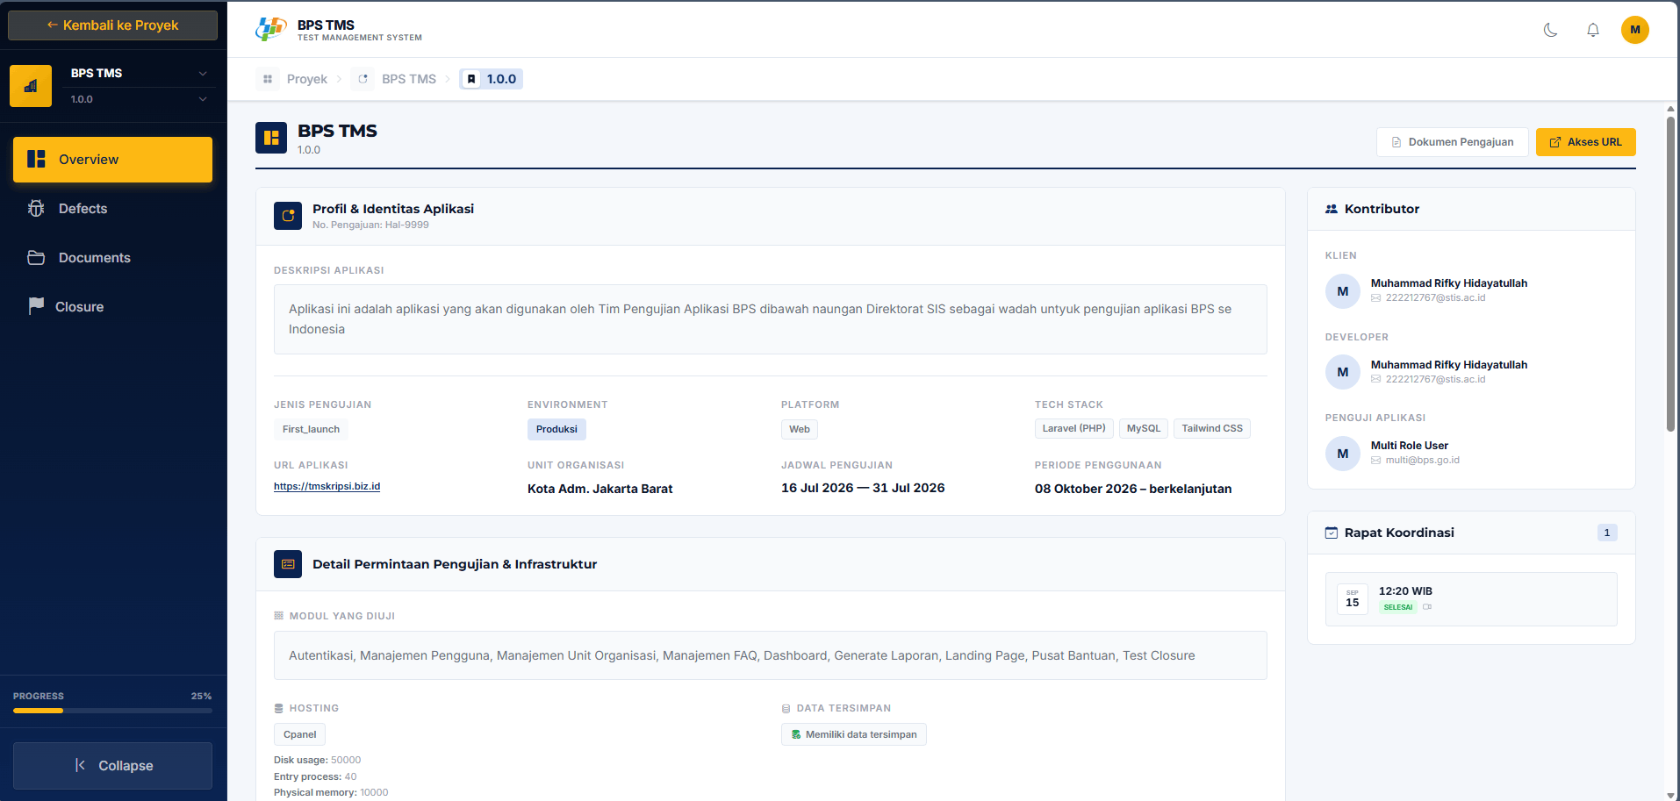Screen dimensions: 1680x801
Task: Open the Closure menu item
Action: (x=112, y=307)
